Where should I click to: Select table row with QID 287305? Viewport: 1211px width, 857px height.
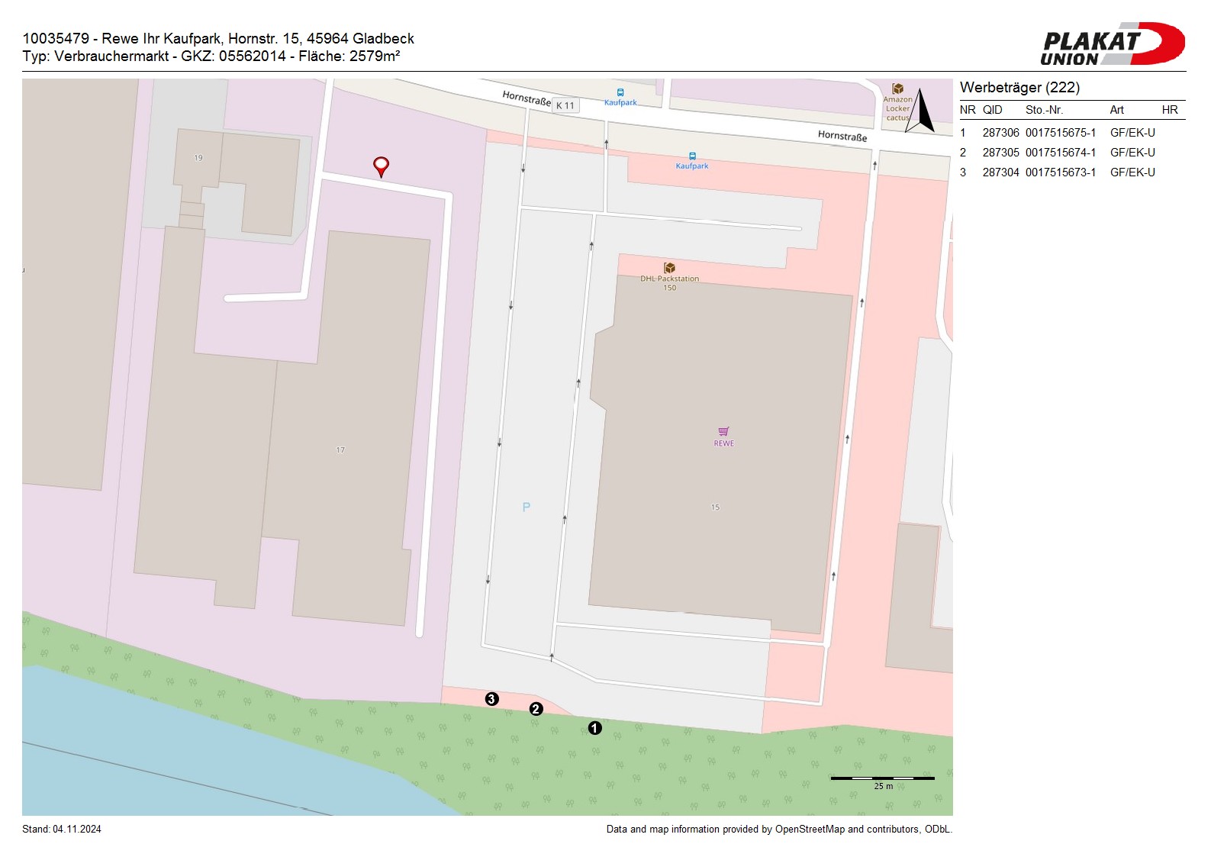point(1057,153)
